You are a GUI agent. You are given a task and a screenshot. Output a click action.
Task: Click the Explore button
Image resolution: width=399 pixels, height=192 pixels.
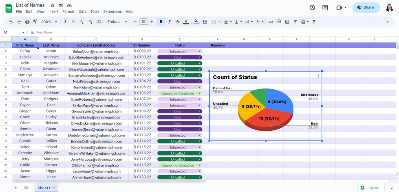click(x=370, y=188)
